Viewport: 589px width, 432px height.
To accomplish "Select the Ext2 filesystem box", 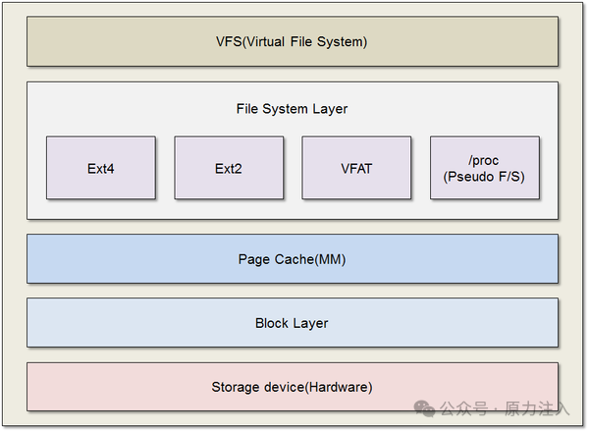I will click(x=229, y=168).
